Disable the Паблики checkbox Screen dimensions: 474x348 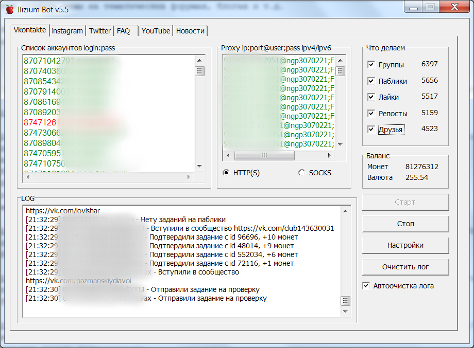[x=371, y=81]
